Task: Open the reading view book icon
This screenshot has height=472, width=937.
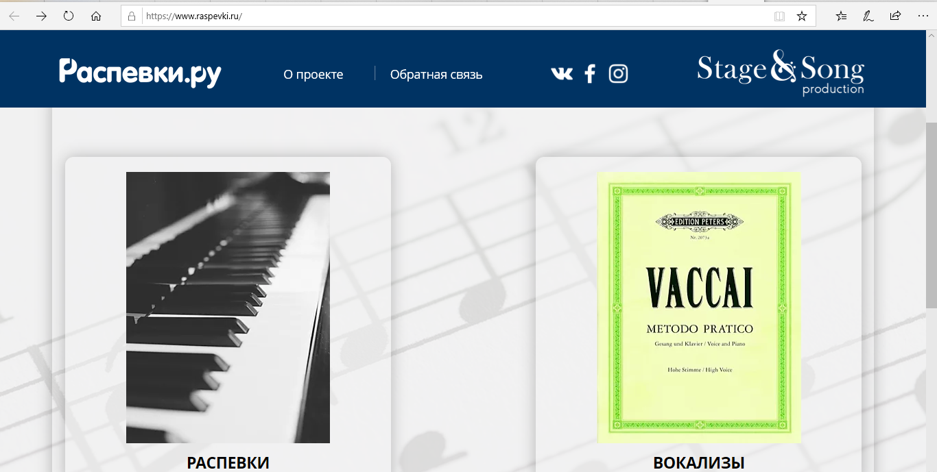Action: click(779, 16)
